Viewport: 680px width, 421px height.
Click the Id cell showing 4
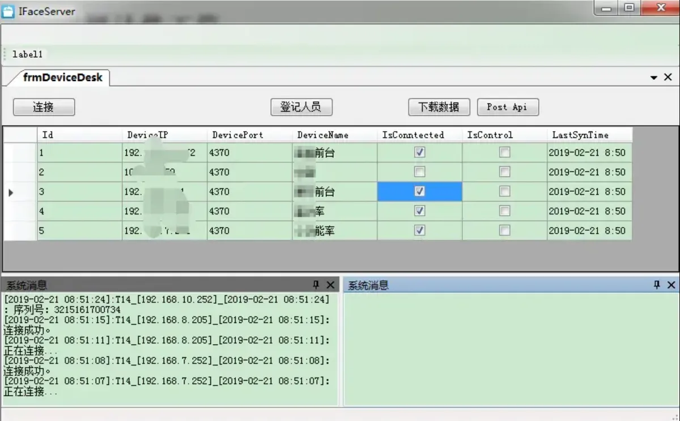click(x=79, y=211)
